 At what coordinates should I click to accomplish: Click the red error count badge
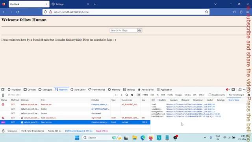tap(228, 90)
